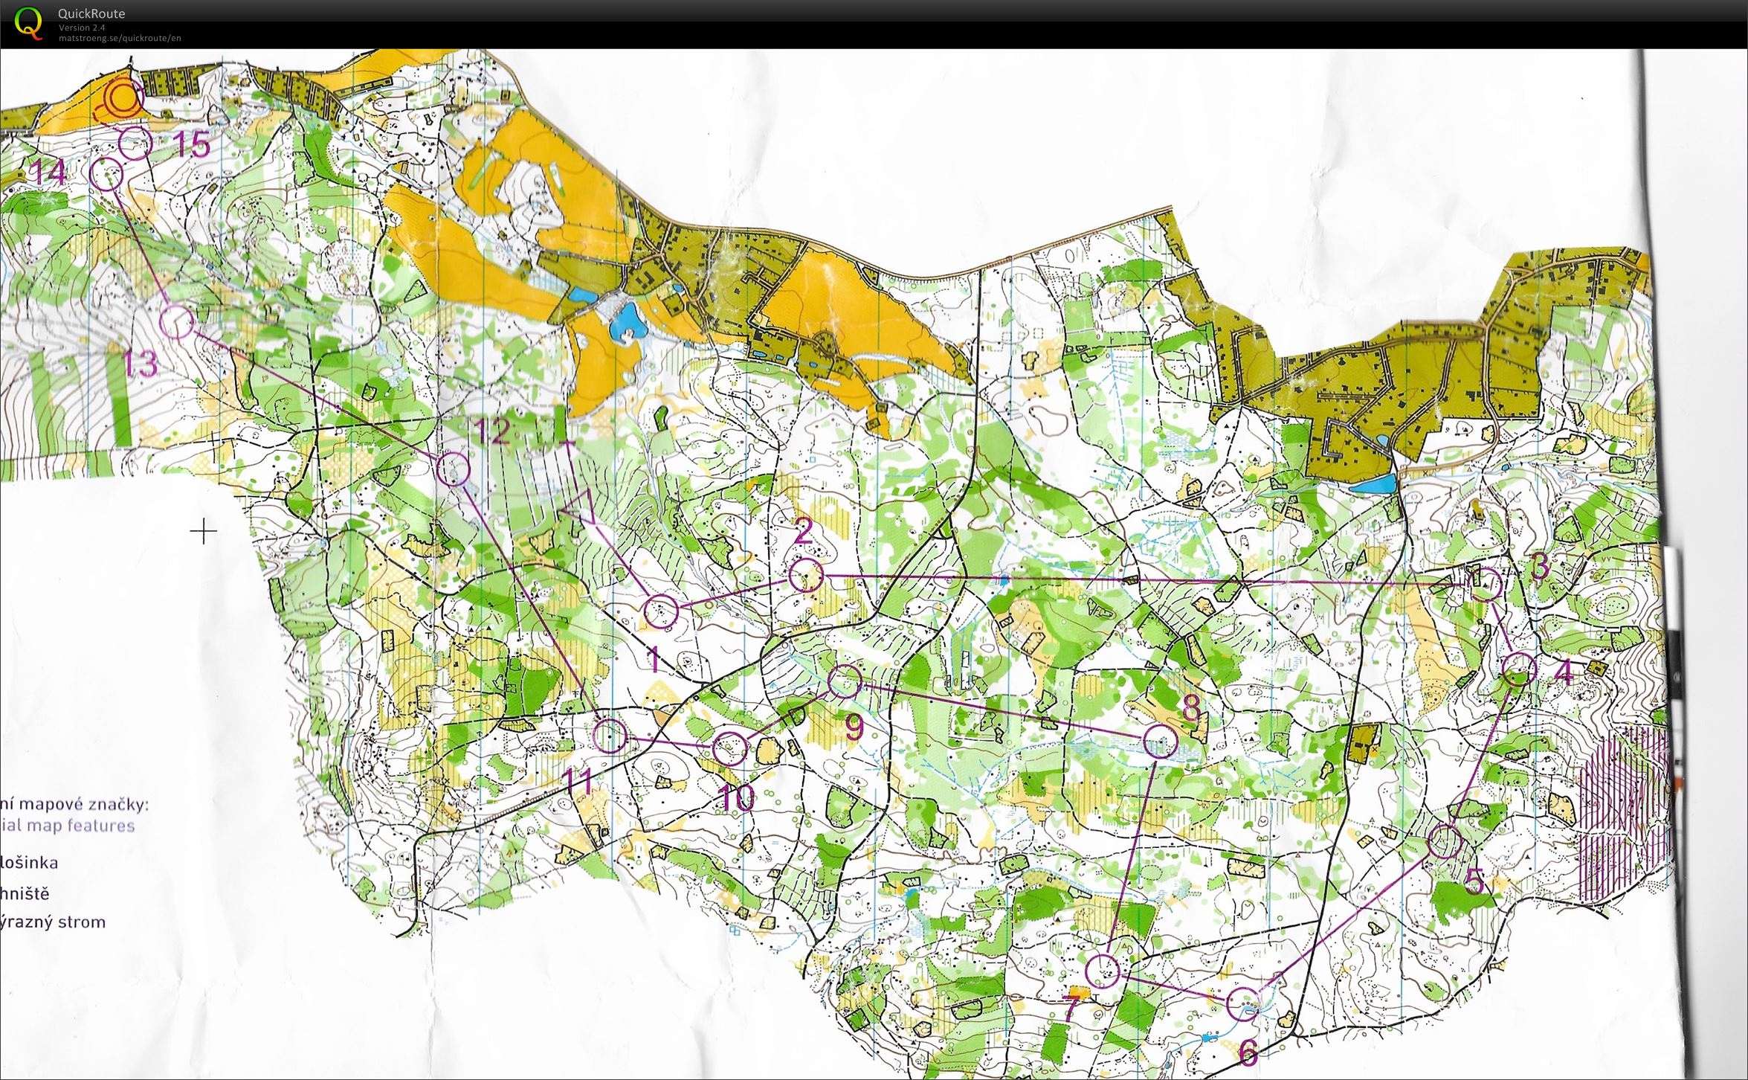1748x1080 pixels.
Task: Click the purple hatched out-of-bounds area
Action: pos(1625,814)
